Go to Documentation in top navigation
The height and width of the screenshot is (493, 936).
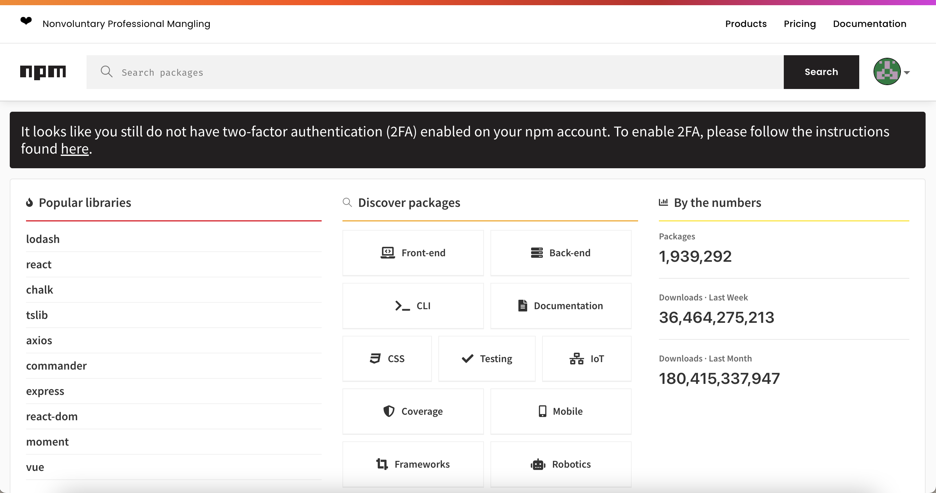(x=870, y=24)
